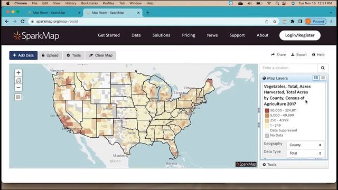
Task: Click the SparkMap logo in header
Action: click(x=36, y=36)
